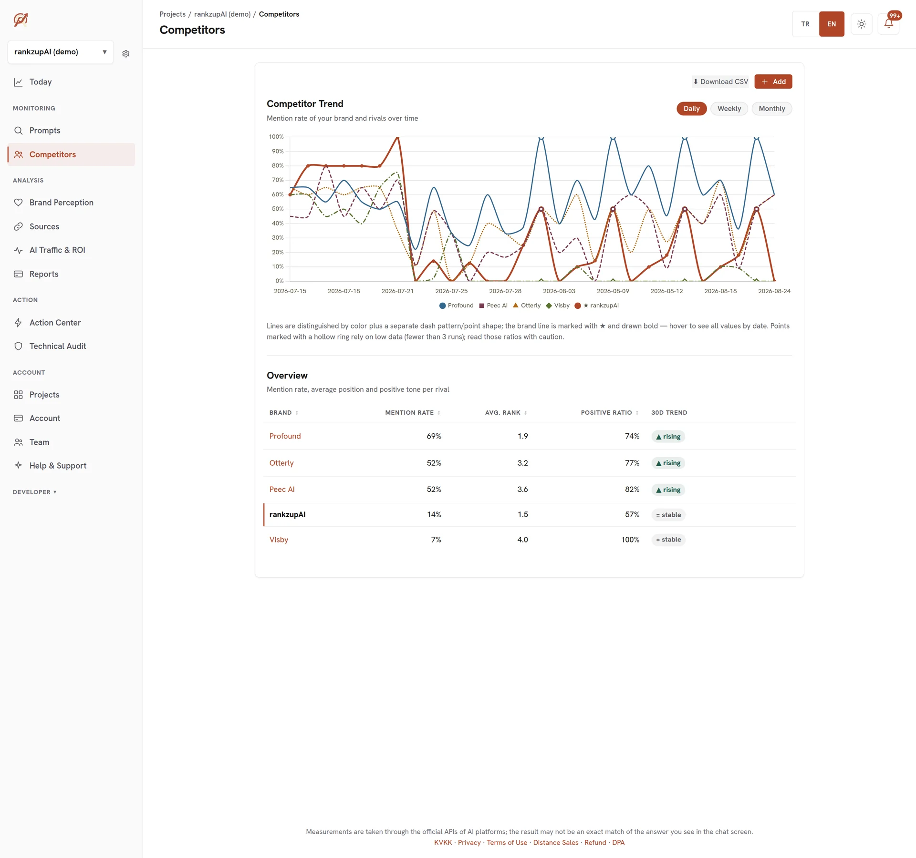The image size is (916, 858).
Task: Click the Sources link icon
Action: (18, 226)
